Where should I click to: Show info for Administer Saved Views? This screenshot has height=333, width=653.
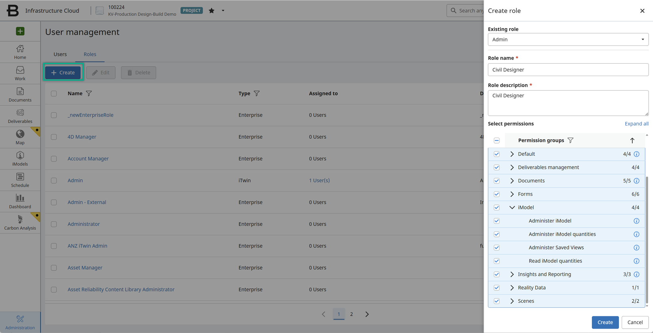[636, 248]
